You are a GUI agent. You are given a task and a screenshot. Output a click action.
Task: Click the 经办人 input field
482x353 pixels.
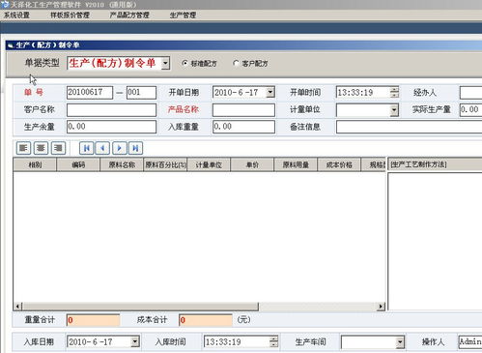coord(470,93)
